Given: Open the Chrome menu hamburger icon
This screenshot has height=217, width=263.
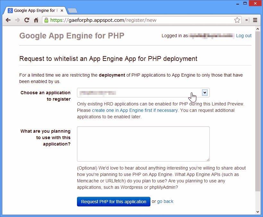Looking at the screenshot, I should [x=255, y=20].
